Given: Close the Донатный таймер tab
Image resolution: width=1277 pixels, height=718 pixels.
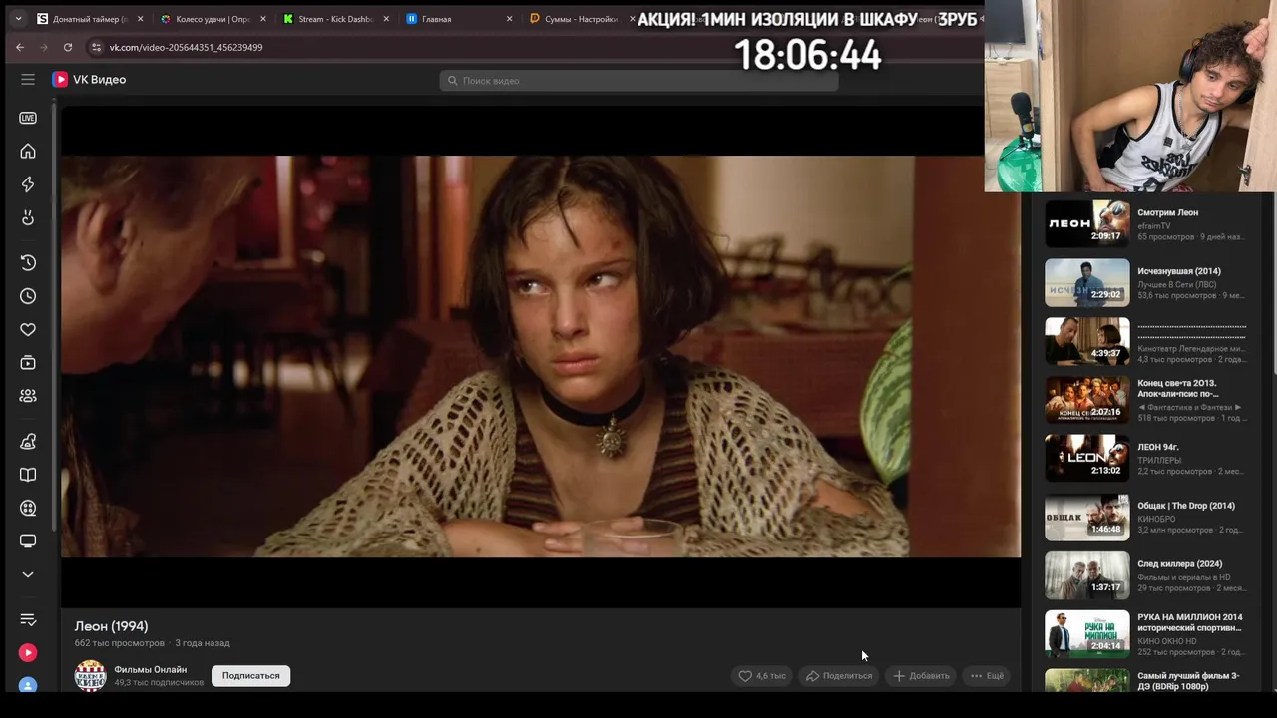Looking at the screenshot, I should [x=140, y=19].
